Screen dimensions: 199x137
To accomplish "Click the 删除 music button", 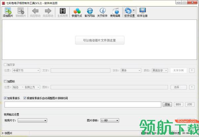I will pyautogui.click(x=178, y=104).
